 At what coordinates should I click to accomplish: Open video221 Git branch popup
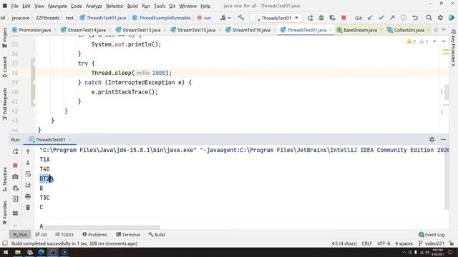click(x=432, y=243)
